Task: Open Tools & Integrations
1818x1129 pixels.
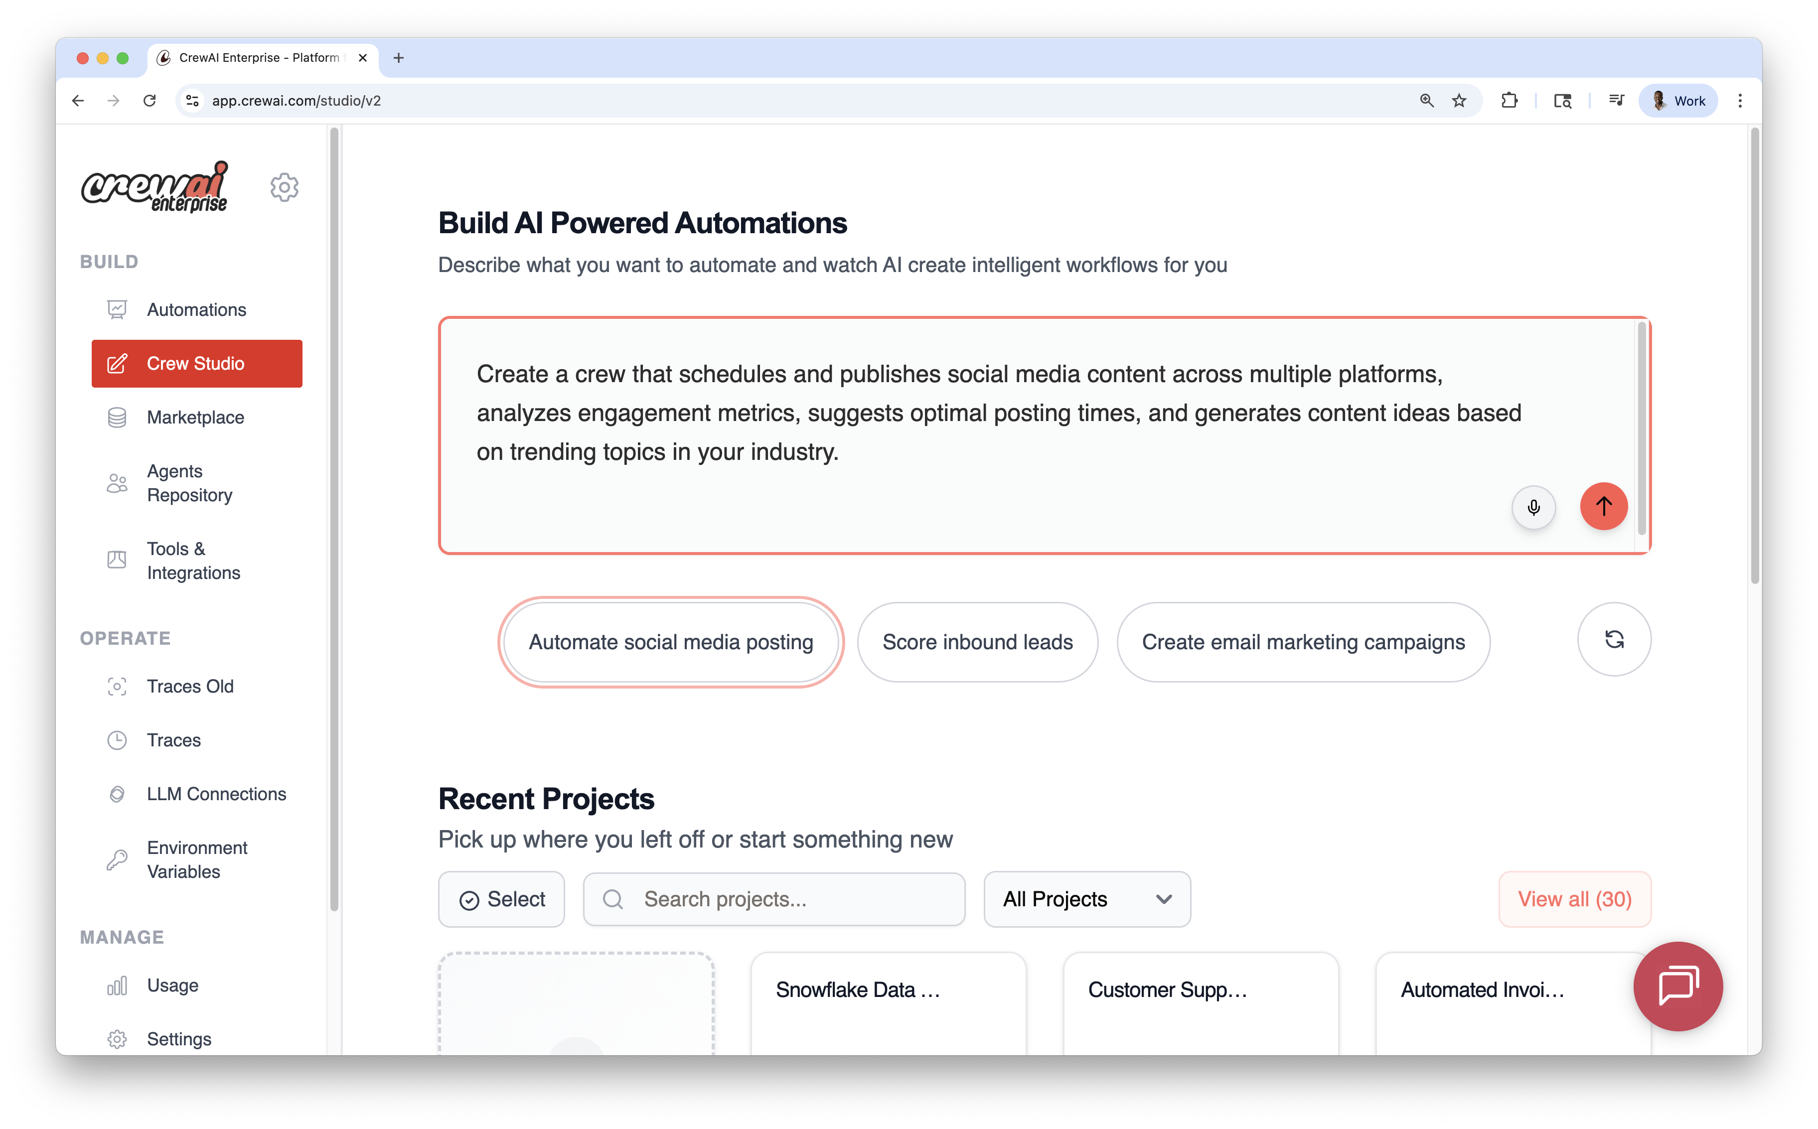Action: pos(193,560)
